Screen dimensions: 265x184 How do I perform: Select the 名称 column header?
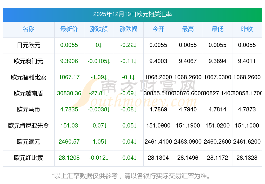tap(28, 29)
